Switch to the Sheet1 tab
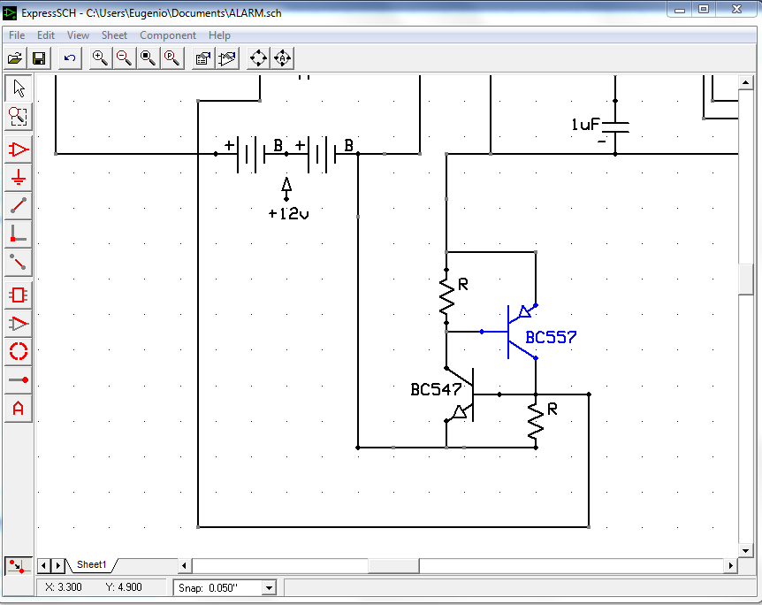The height and width of the screenshot is (605, 762). (x=91, y=564)
